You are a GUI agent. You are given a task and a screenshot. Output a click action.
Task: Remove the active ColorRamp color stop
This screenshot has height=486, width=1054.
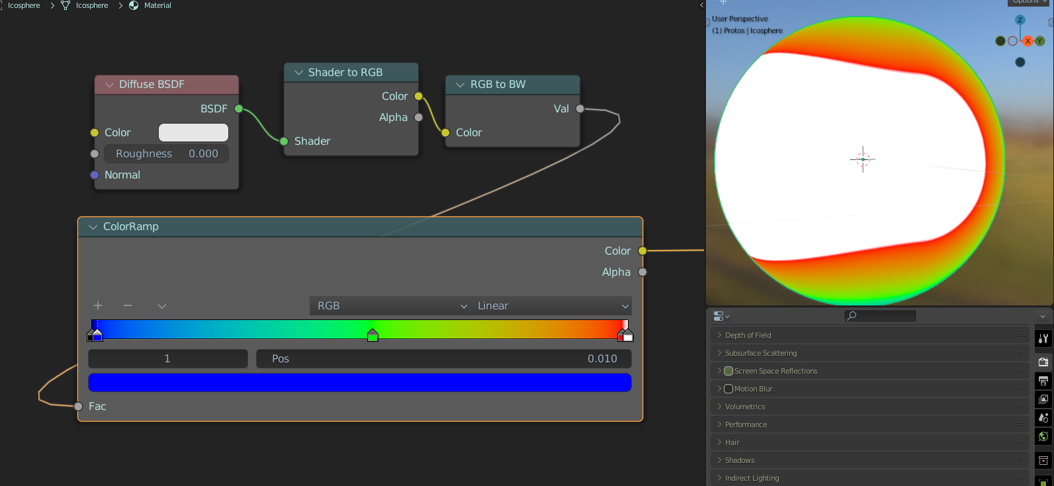coord(128,305)
